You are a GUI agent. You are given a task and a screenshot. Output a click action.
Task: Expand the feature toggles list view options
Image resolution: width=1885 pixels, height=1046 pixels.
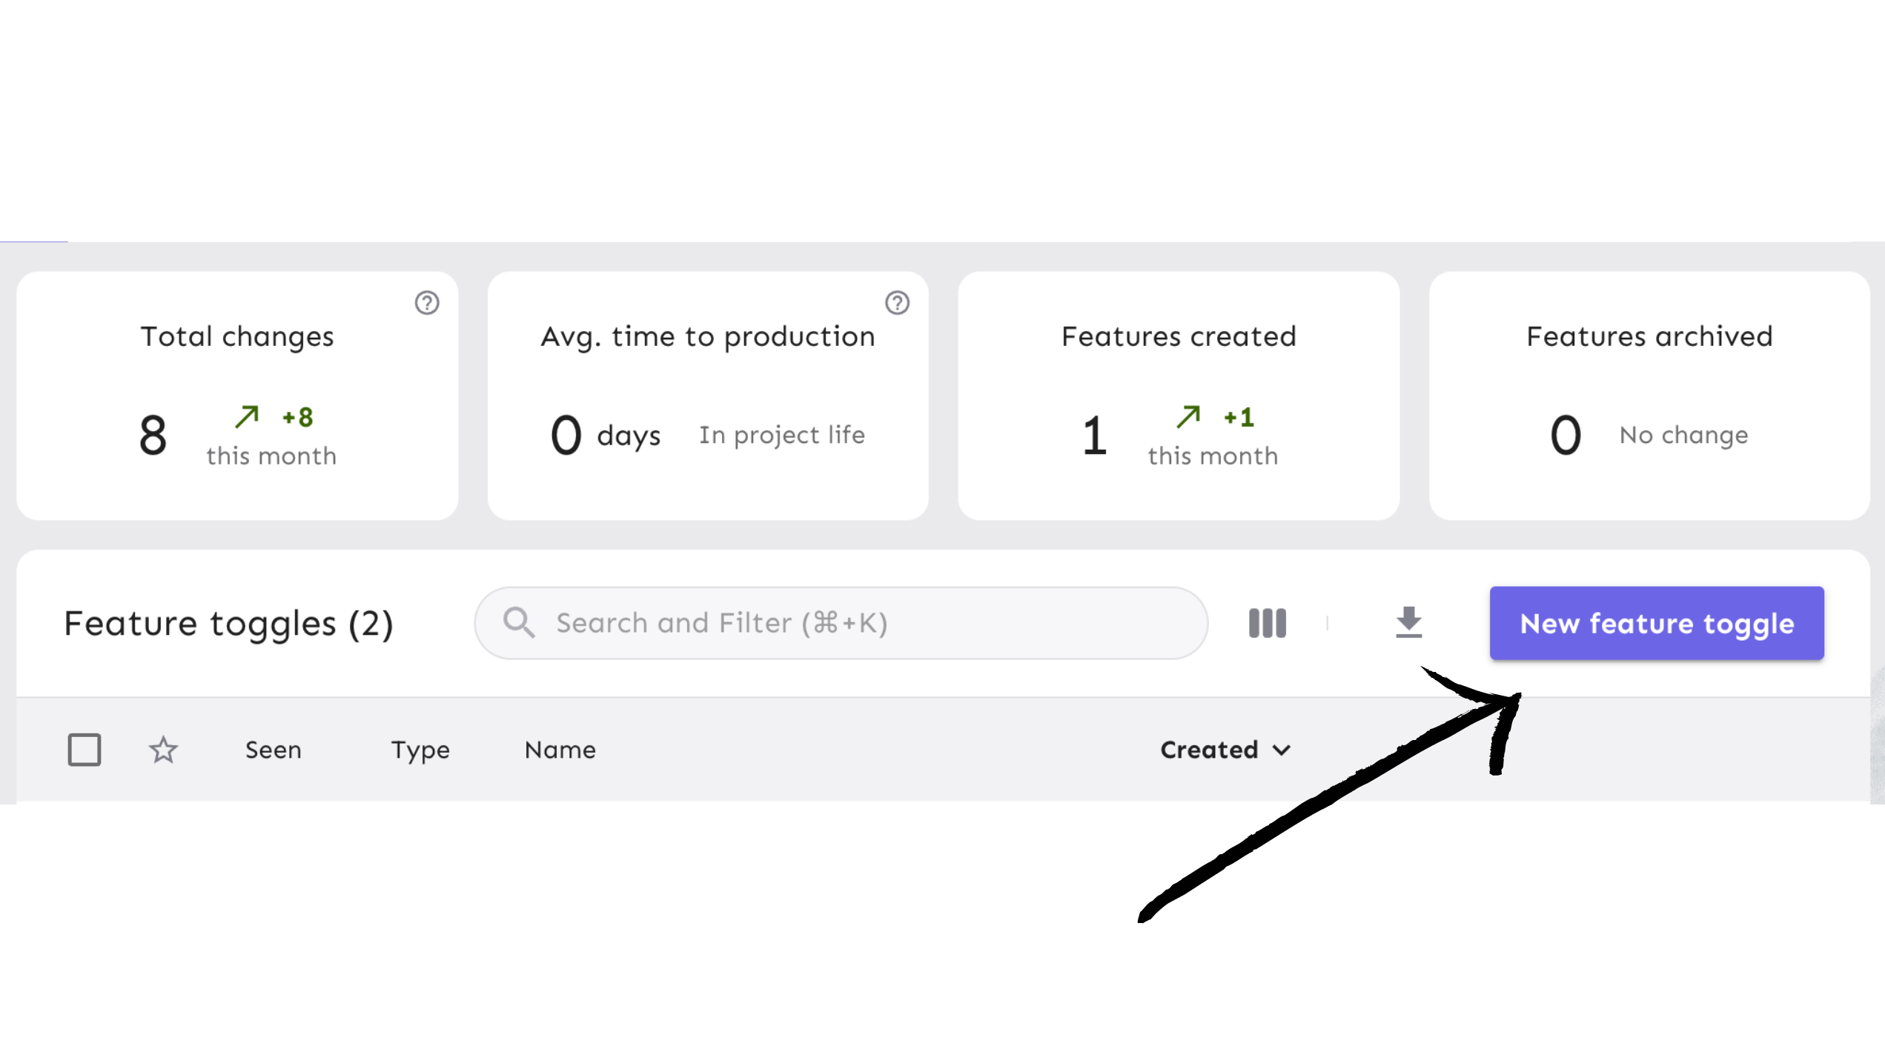[x=1268, y=622]
